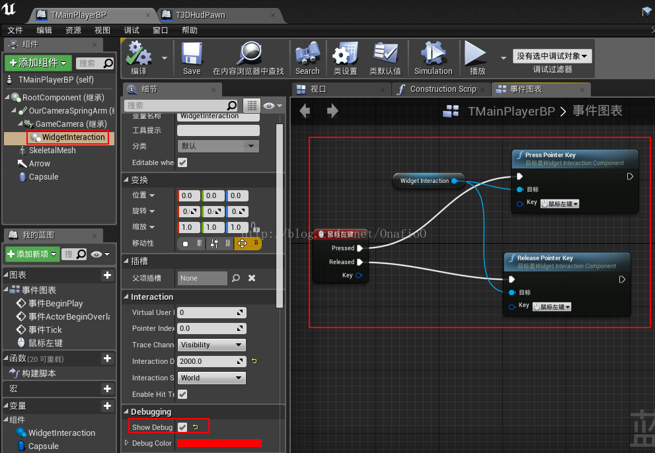
Task: Collapse Interaction section
Action: tap(126, 296)
